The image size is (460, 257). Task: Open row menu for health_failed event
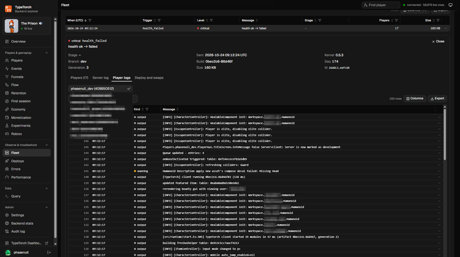446,28
